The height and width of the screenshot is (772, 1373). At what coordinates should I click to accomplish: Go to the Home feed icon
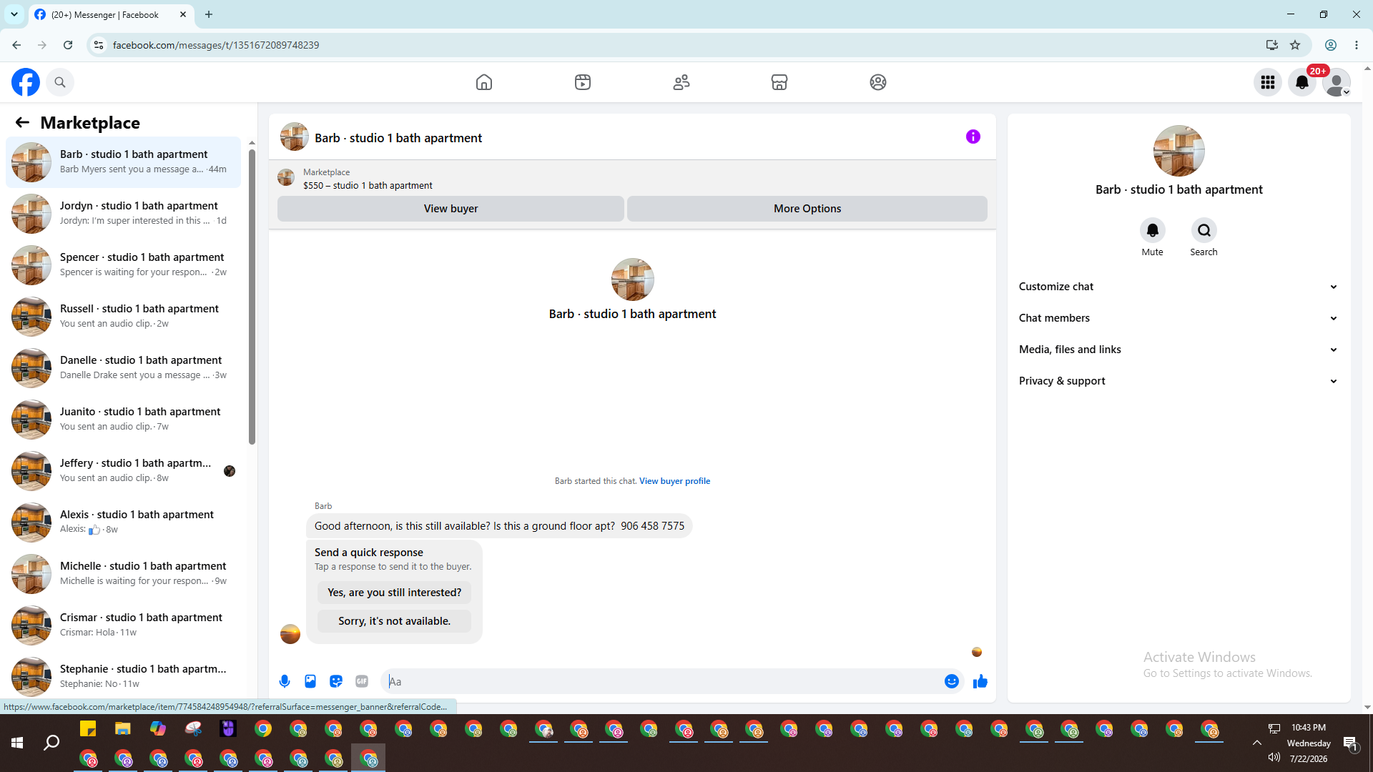tap(484, 82)
